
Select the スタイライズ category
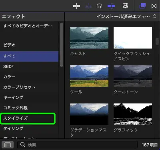[x=28, y=118]
